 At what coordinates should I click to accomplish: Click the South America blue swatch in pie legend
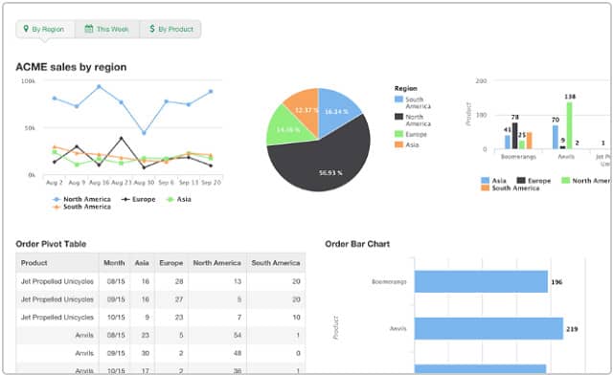point(398,99)
